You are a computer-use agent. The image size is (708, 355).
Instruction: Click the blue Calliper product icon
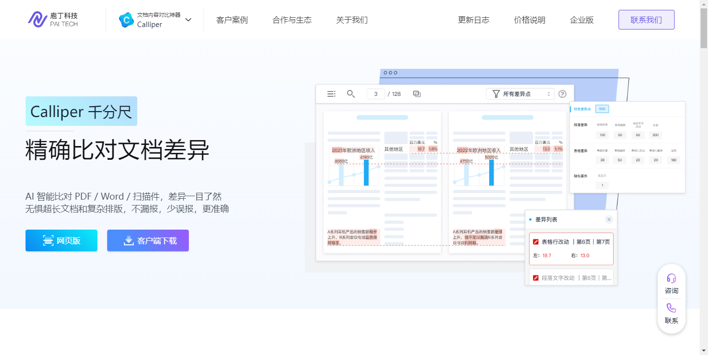(x=126, y=20)
